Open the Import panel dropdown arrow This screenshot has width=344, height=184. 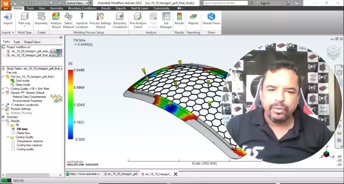(x=13, y=33)
